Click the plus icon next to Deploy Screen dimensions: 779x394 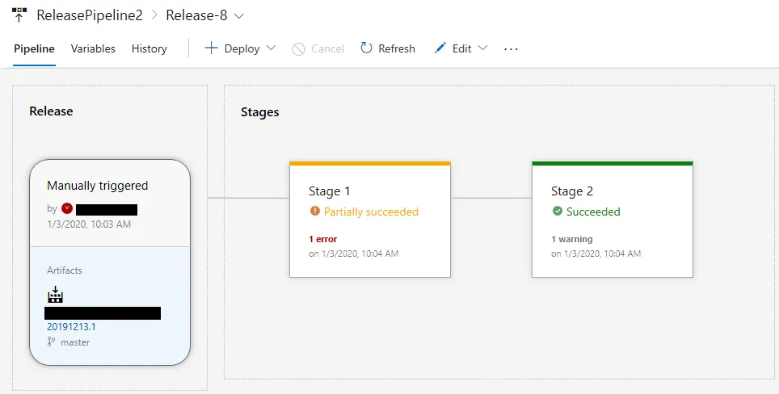212,48
